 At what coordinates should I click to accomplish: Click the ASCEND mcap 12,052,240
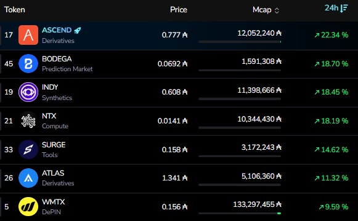pos(259,33)
